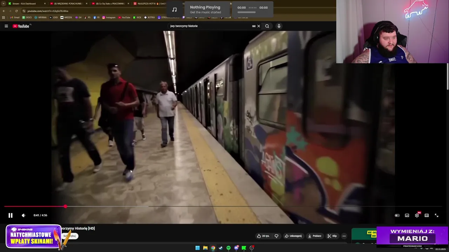449x252 pixels.
Task: Open Chrome tab search dropdown arrow
Action: pos(3,3)
